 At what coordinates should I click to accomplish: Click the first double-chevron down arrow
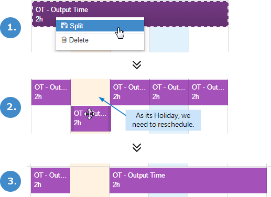(137, 65)
